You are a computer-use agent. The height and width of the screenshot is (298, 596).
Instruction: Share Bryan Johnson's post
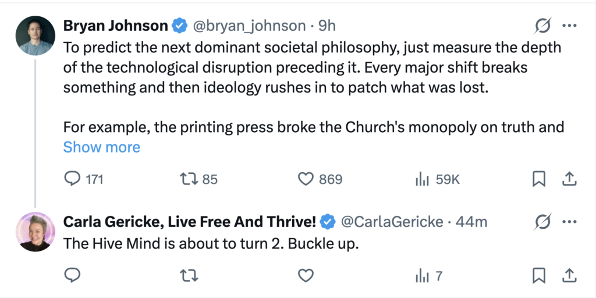pyautogui.click(x=569, y=179)
